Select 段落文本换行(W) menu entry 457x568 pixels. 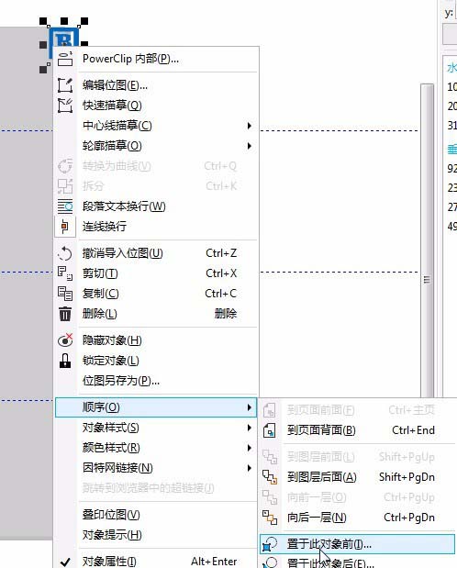click(156, 206)
